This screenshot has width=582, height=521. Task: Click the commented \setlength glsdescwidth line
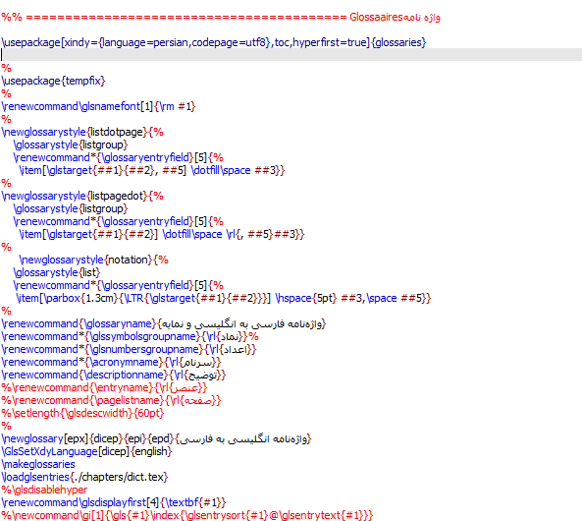pos(82,413)
